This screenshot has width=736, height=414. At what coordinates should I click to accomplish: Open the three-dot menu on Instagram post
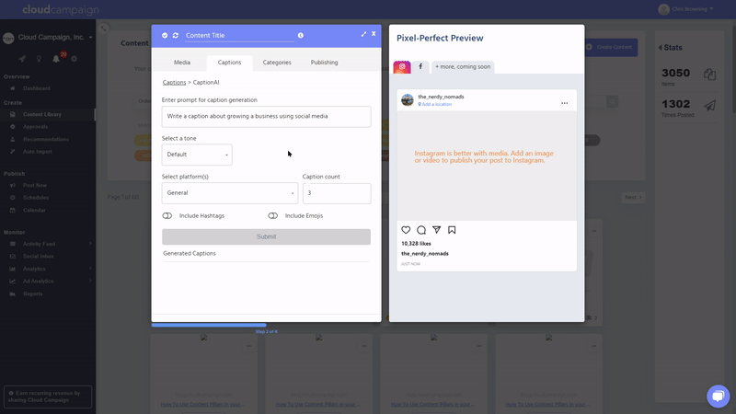coord(565,103)
